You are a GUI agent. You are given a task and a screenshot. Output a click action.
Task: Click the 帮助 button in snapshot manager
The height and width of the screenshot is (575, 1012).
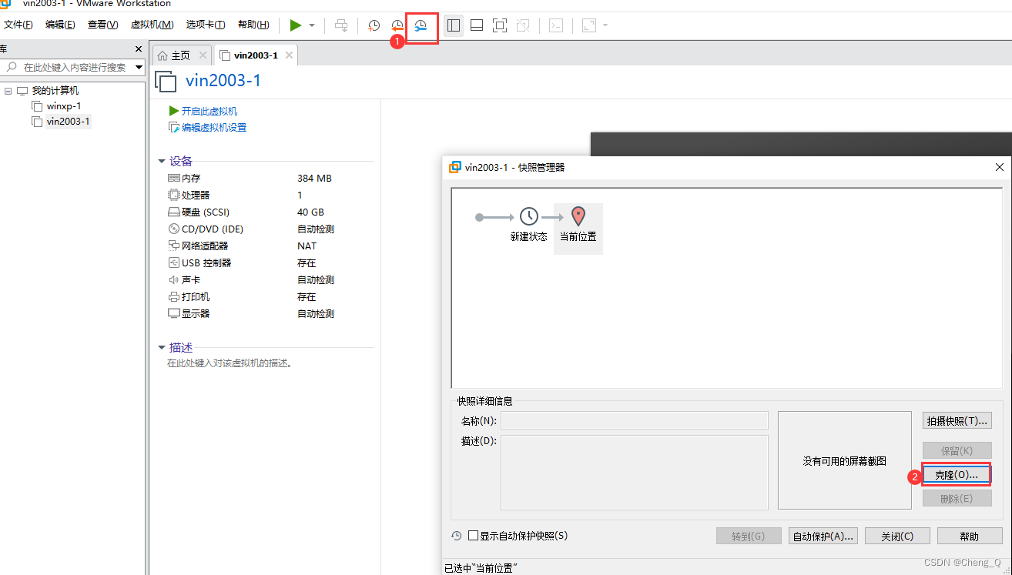point(970,536)
